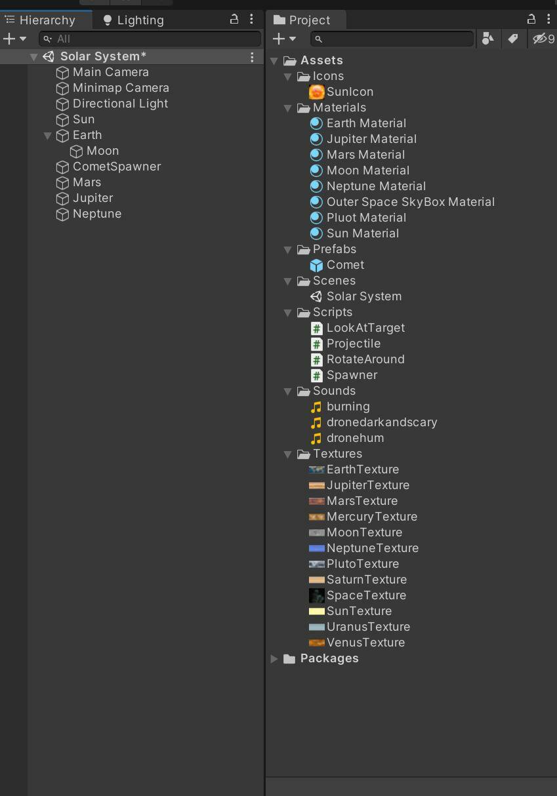Click the SunIcon image asset icon
557x796 pixels.
[316, 92]
